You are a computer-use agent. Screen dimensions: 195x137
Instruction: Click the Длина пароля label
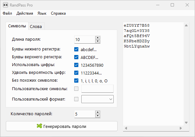tap(26, 39)
